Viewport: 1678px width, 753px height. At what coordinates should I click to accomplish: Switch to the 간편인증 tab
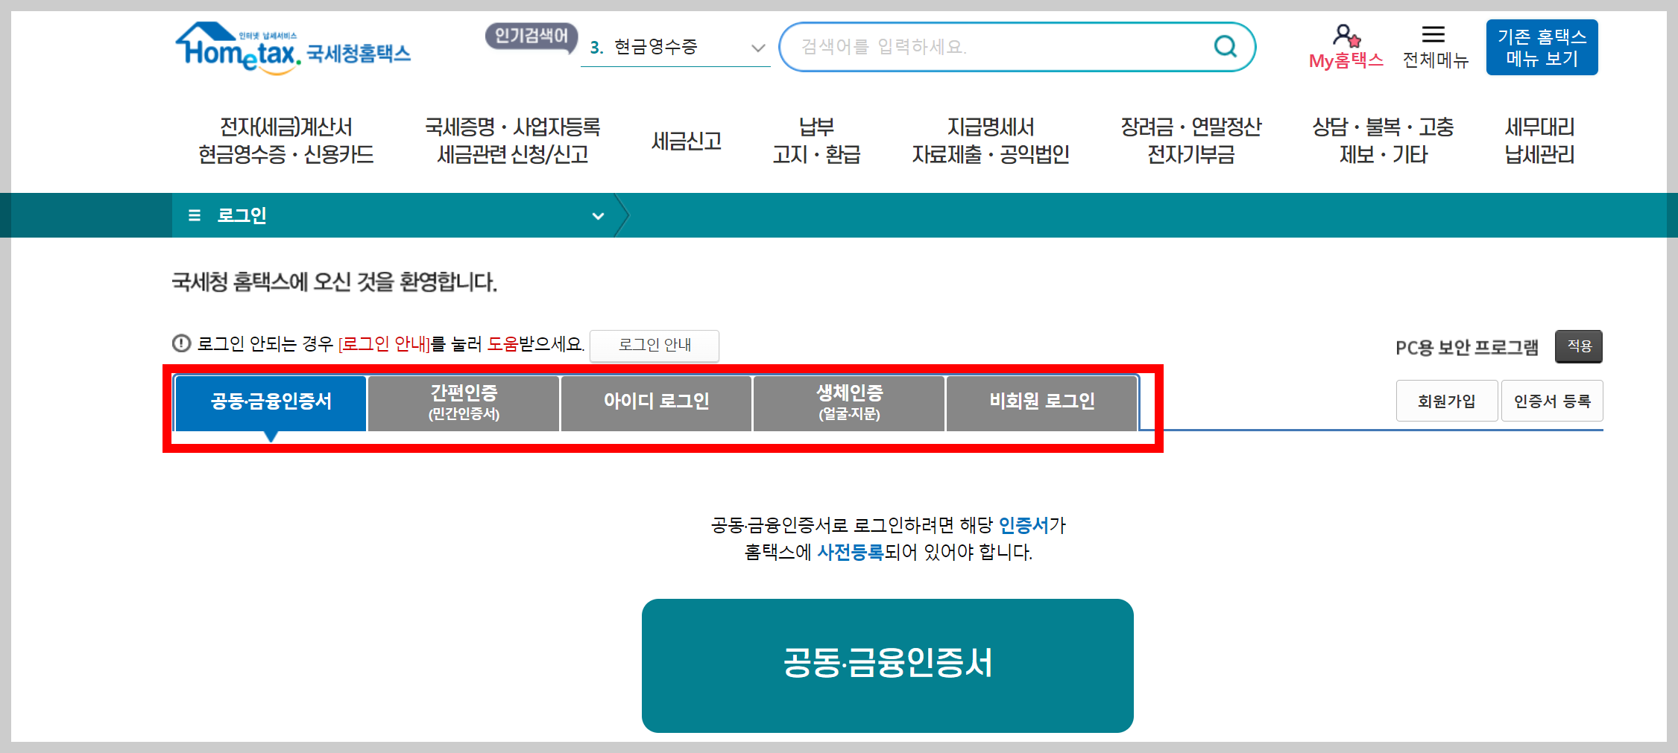(x=463, y=402)
